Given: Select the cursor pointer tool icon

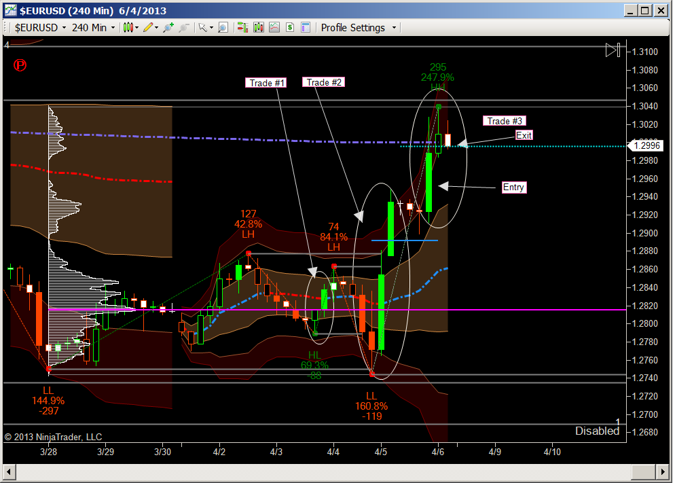Looking at the screenshot, I should 203,28.
